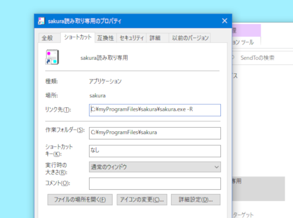
Task: Click in the コメント field
Action: [x=155, y=183]
